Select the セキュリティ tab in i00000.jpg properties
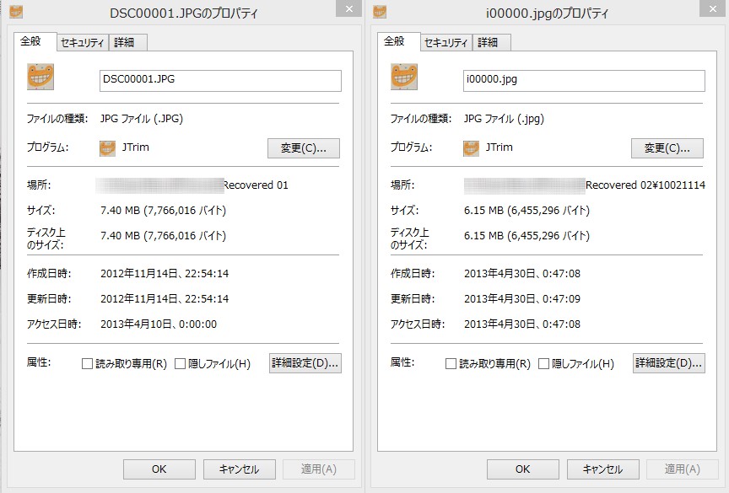The width and height of the screenshot is (729, 493). tap(446, 42)
